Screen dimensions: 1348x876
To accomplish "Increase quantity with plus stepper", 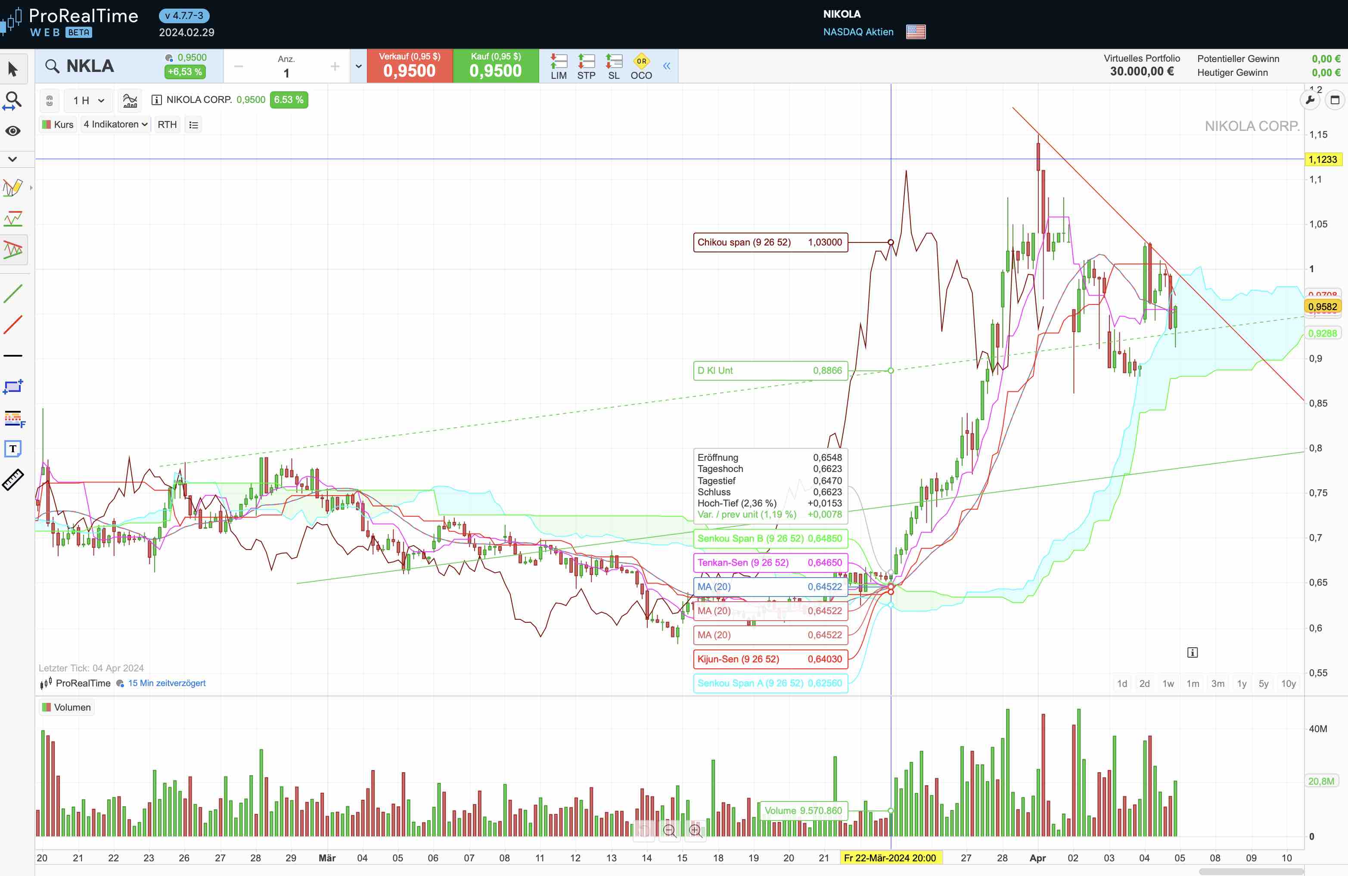I will pyautogui.click(x=335, y=67).
